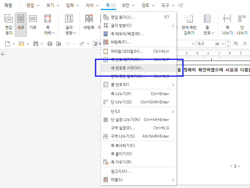Image resolution: width=250 pixels, height=188 pixels.
Task: Click the 단 나누기 ribbon icon
Action: 242,25
